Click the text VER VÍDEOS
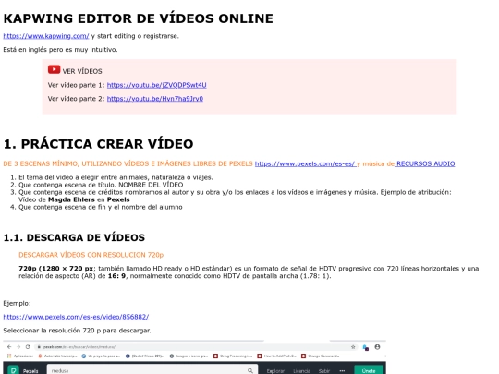The width and height of the screenshot is (499, 374). pyautogui.click(x=82, y=71)
